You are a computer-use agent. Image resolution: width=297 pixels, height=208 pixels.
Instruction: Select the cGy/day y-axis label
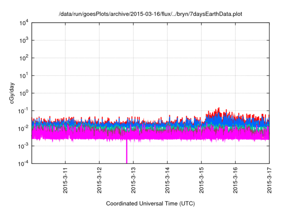pyautogui.click(x=12, y=93)
